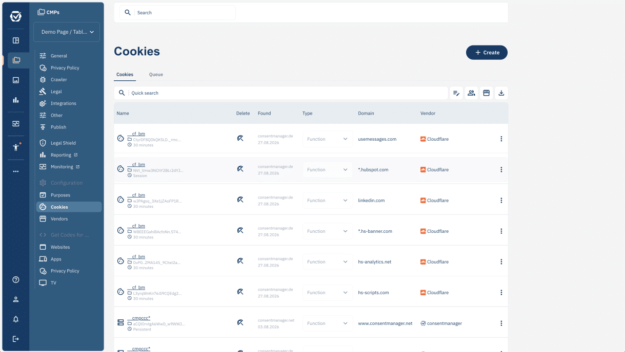Open Crawler in the sidebar
The width and height of the screenshot is (625, 352).
[58, 80]
